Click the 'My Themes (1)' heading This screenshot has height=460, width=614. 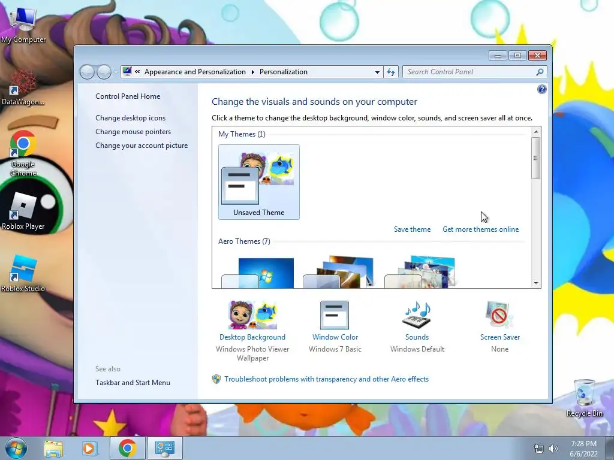(x=242, y=134)
